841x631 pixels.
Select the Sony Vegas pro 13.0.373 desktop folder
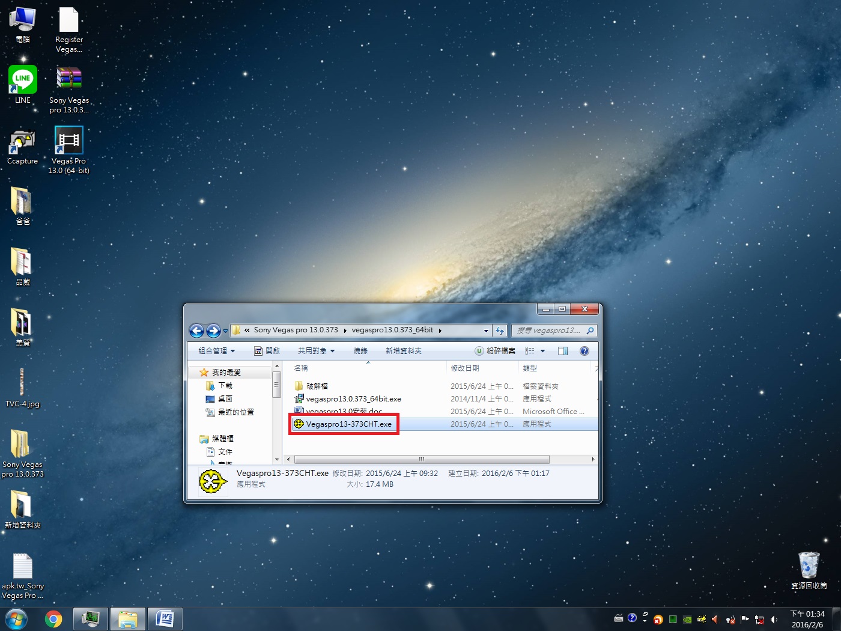pyautogui.click(x=23, y=454)
